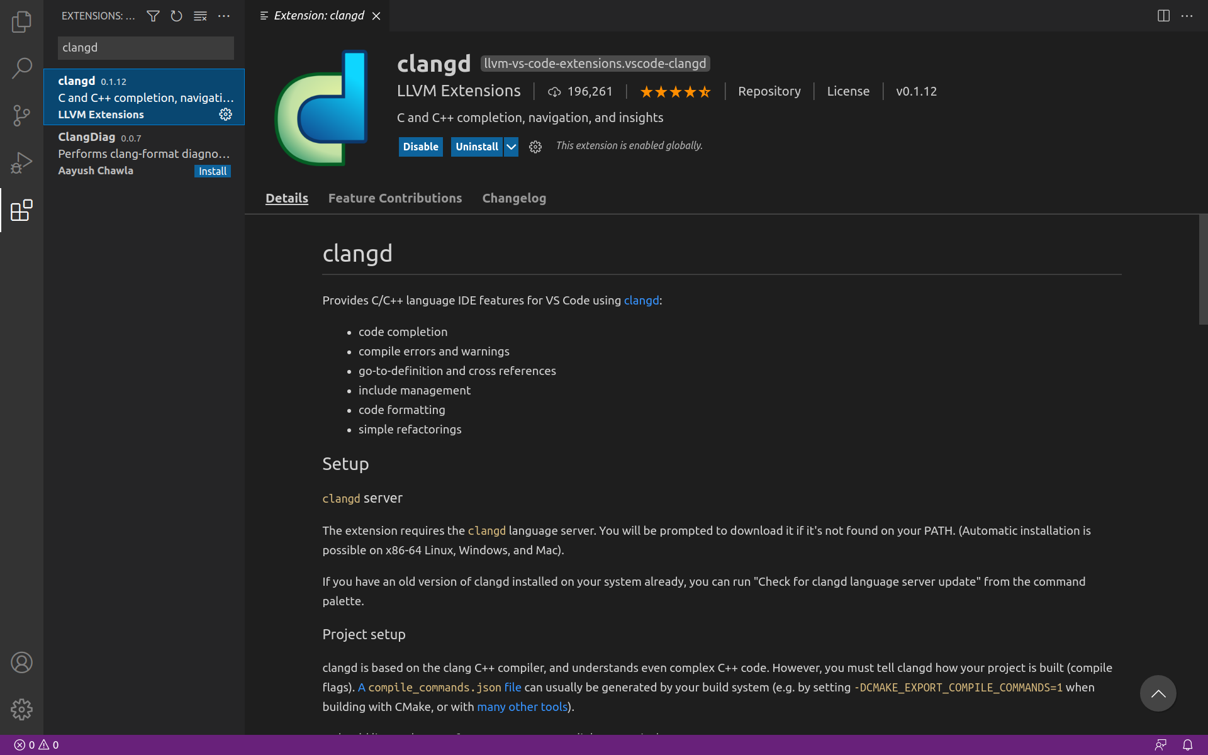Viewport: 1208px width, 755px height.
Task: Click the Project setup heading
Action: click(x=364, y=634)
